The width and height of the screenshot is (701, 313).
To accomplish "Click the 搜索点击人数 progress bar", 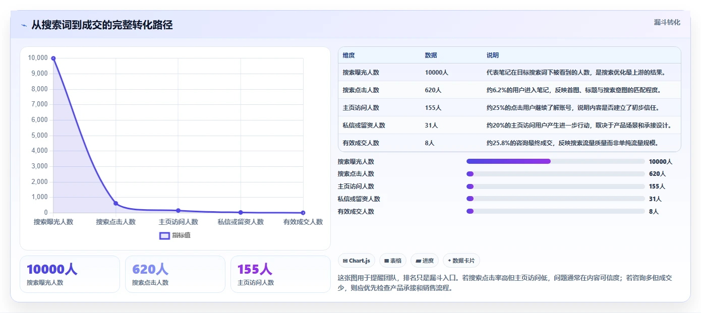I will [556, 174].
